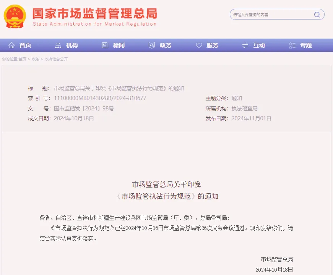
Task: Open the 政务 navigation tab
Action: (166, 45)
